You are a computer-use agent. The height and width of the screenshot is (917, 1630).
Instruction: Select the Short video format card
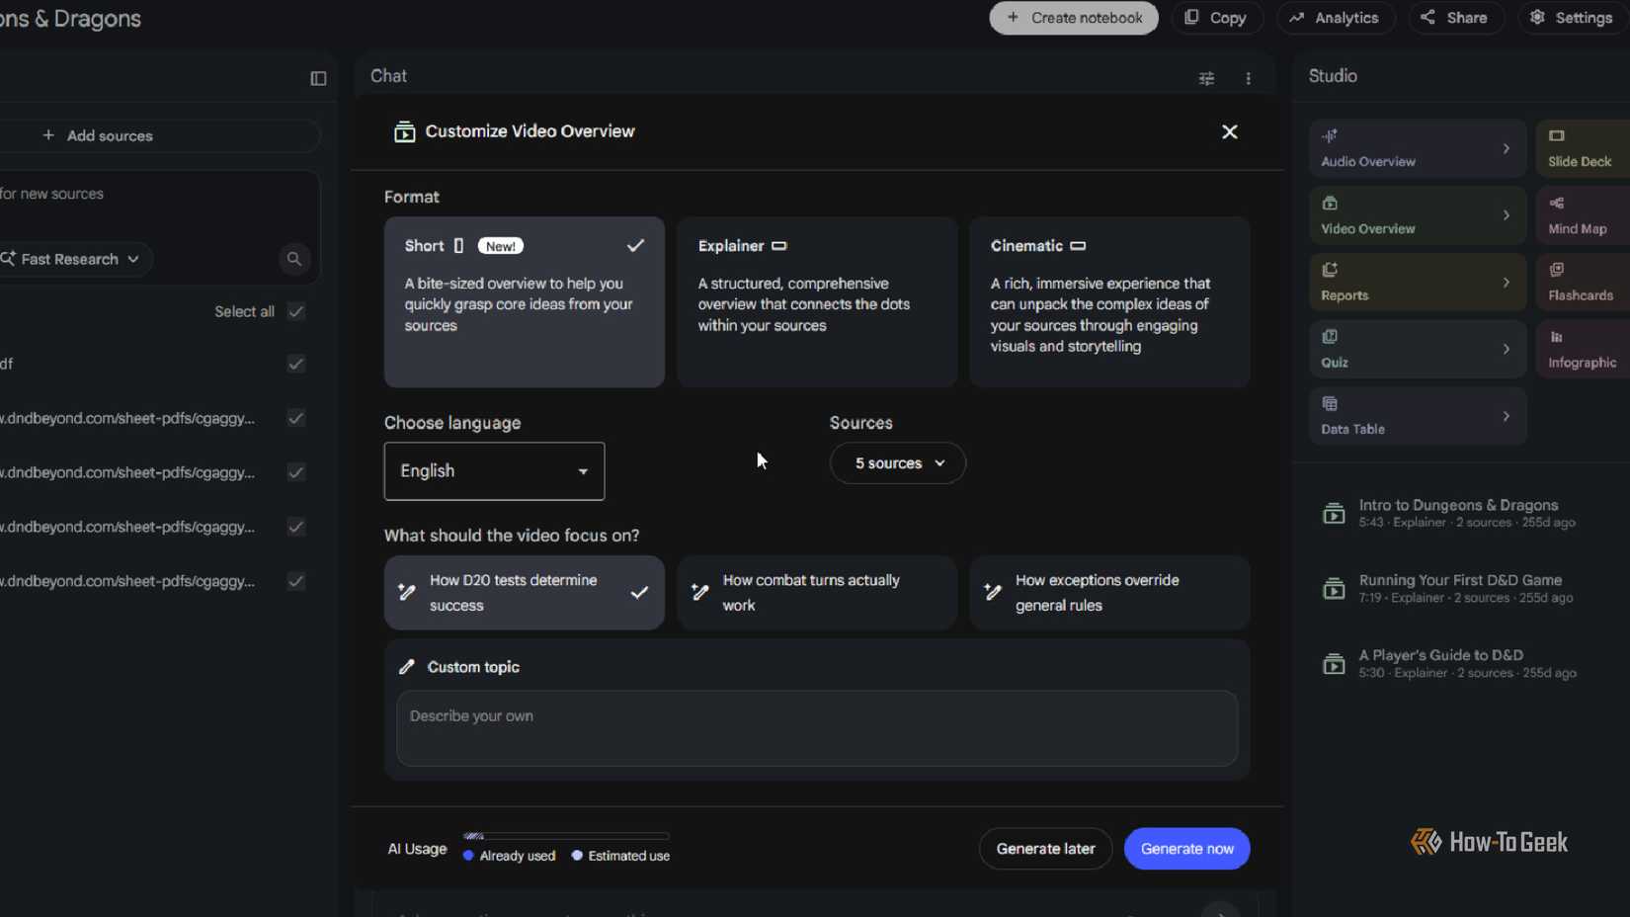524,301
